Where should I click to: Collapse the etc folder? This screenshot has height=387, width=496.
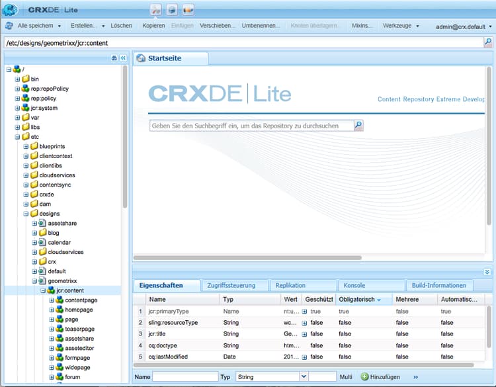[17, 137]
